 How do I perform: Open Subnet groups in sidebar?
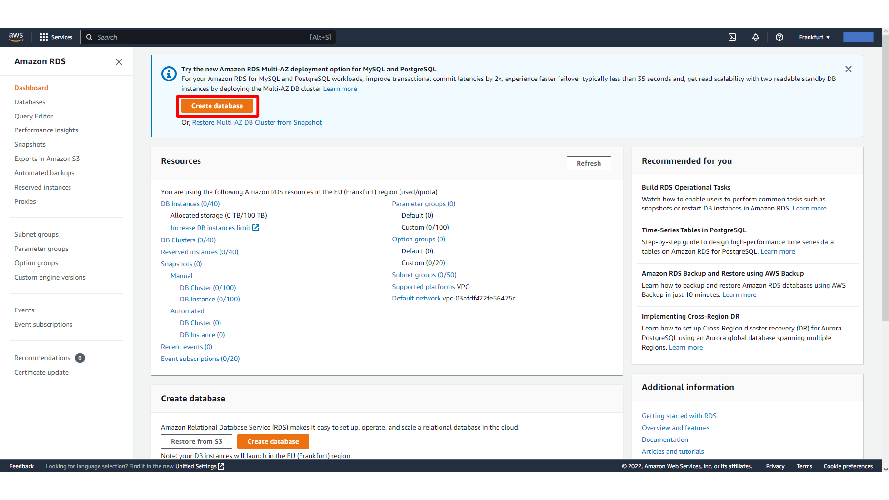(x=37, y=235)
